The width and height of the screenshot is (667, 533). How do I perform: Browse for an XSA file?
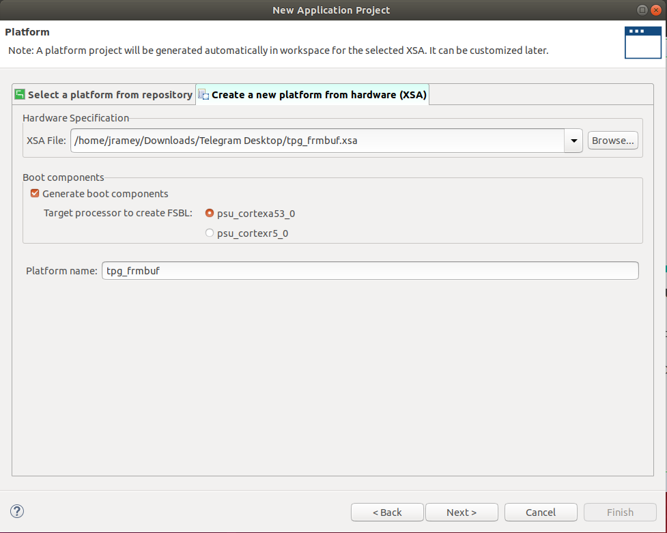click(x=612, y=141)
